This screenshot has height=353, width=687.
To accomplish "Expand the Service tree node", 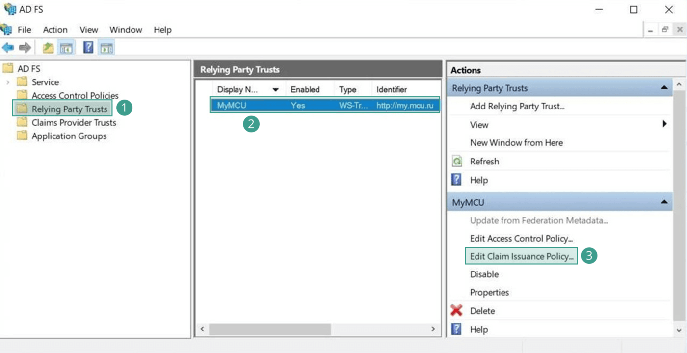I will 8,82.
